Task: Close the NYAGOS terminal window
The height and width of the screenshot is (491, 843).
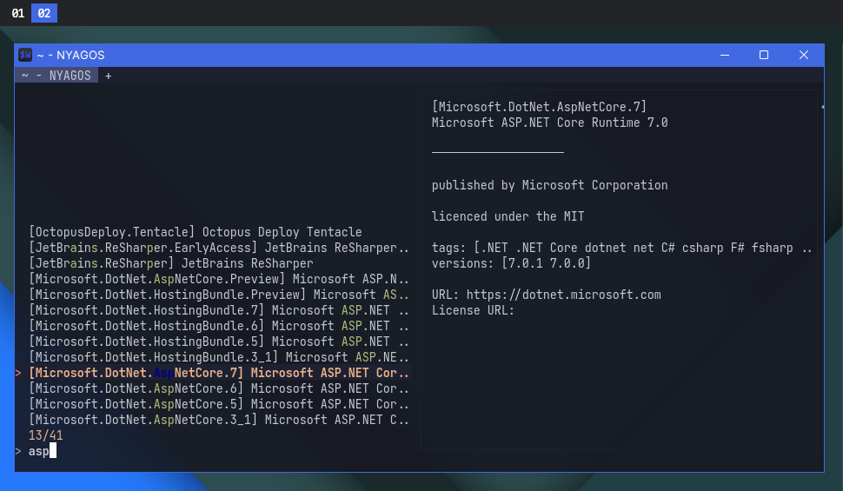Action: tap(804, 55)
